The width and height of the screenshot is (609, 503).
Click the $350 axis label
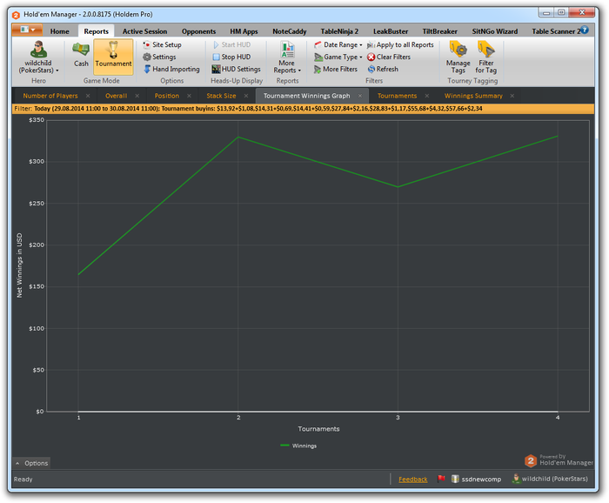[x=37, y=120]
